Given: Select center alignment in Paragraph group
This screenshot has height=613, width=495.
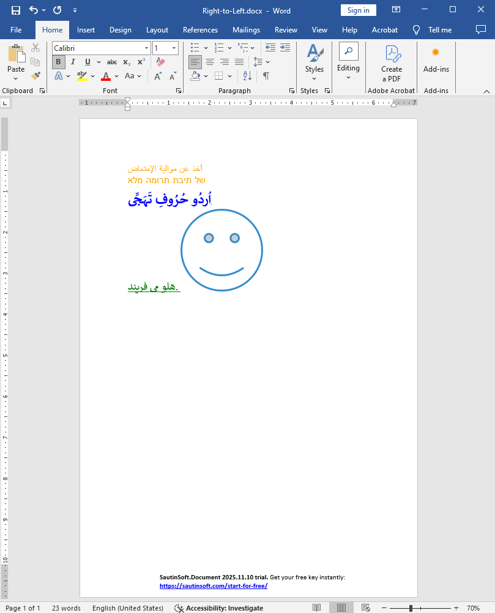Looking at the screenshot, I should pyautogui.click(x=209, y=62).
